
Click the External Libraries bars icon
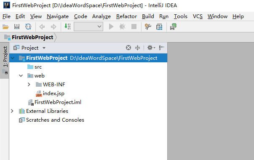[x=22, y=111]
